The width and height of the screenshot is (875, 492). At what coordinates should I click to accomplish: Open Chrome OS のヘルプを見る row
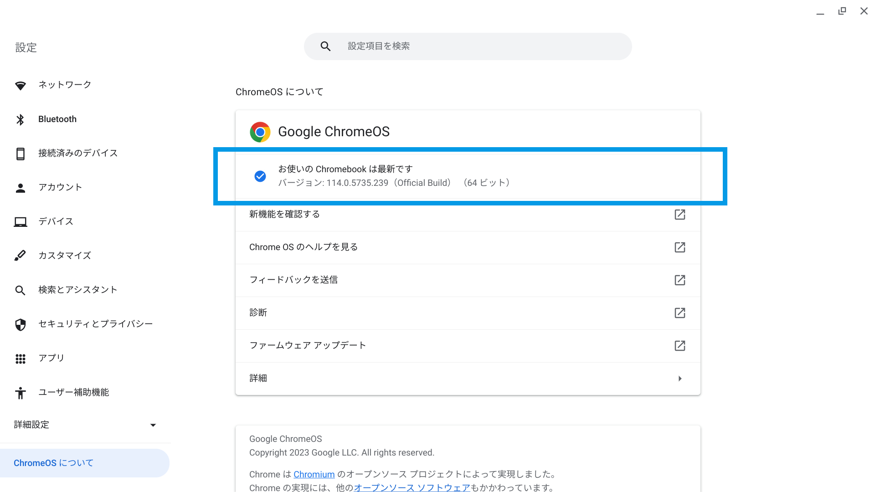point(468,247)
